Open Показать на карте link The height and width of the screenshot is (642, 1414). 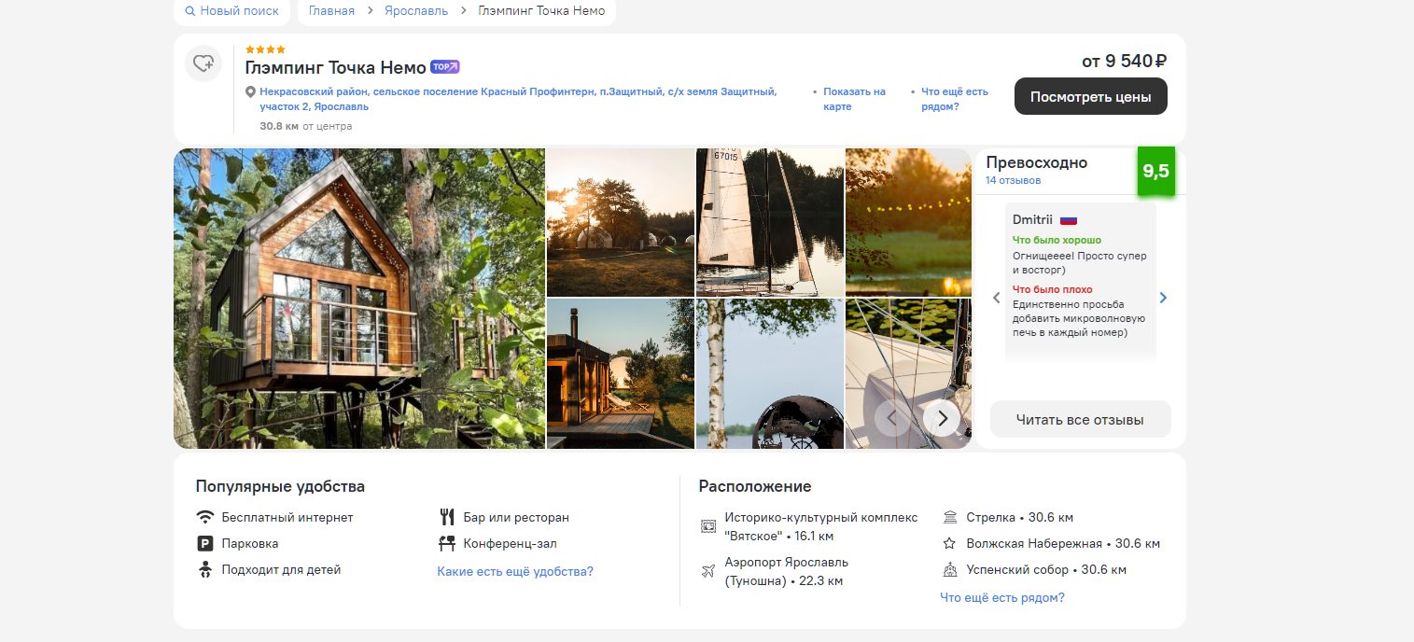[x=854, y=99]
